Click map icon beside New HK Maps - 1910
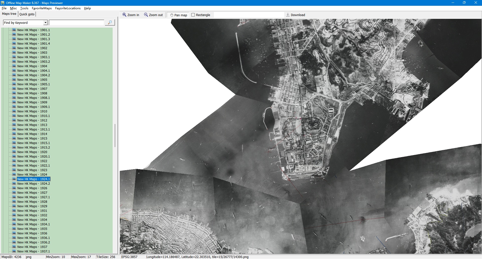Image resolution: width=482 pixels, height=259 pixels. [14, 111]
